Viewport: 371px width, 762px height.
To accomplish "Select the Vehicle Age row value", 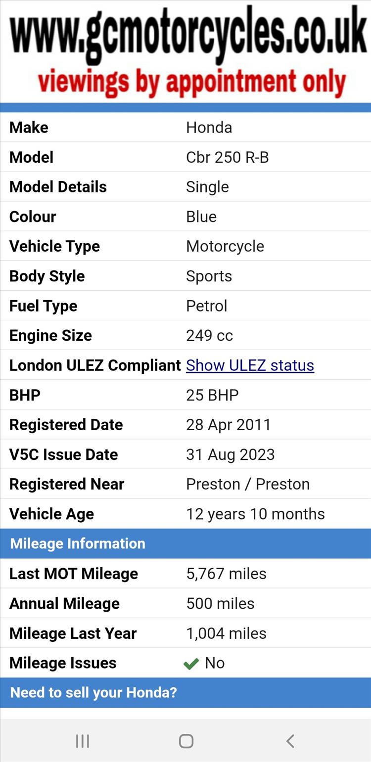I will [x=255, y=514].
